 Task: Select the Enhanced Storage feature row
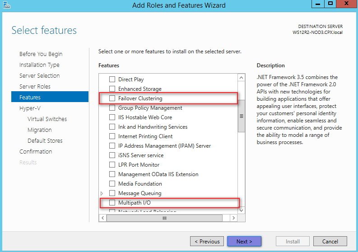(168, 89)
